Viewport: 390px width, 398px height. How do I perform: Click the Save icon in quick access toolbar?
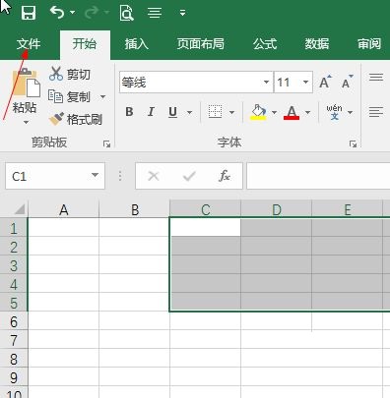click(29, 13)
